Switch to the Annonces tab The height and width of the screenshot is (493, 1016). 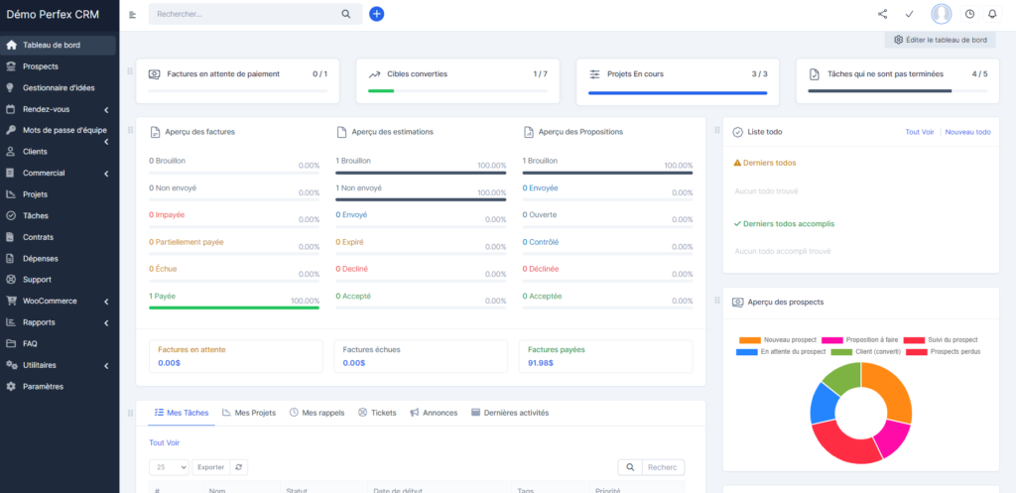click(x=434, y=413)
